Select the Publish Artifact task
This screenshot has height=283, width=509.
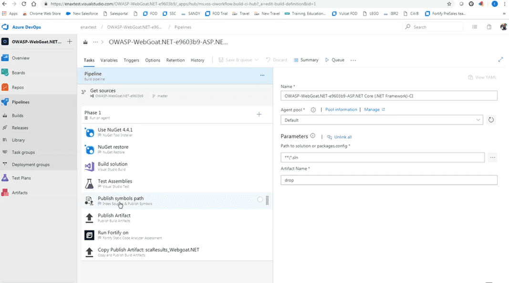tap(177, 218)
